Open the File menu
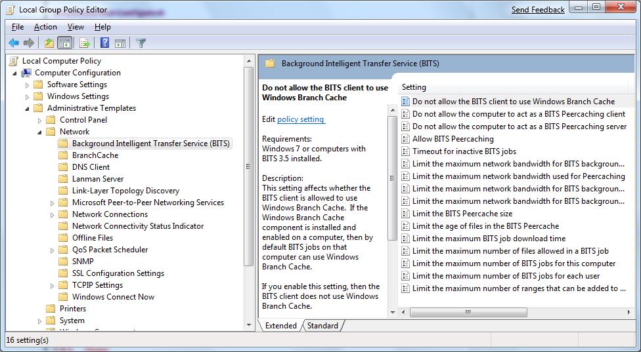The image size is (641, 352). pyautogui.click(x=18, y=27)
